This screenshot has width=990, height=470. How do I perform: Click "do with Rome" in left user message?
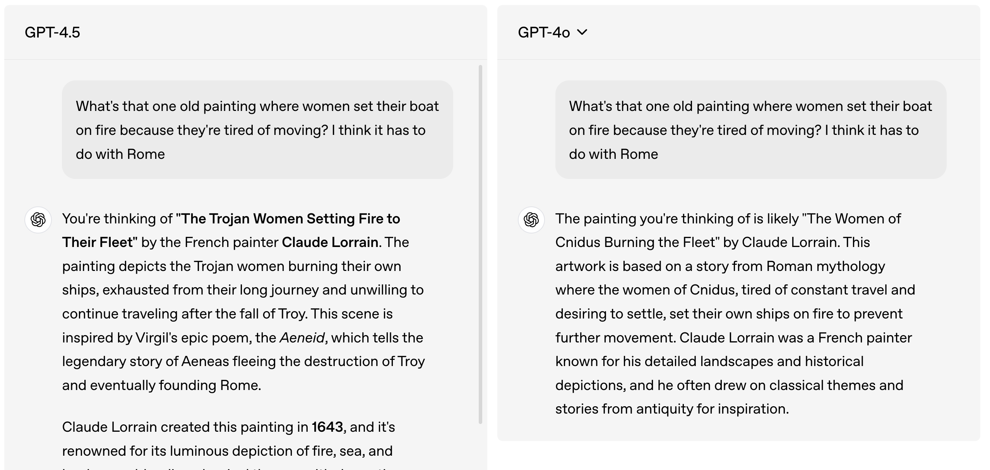pyautogui.click(x=120, y=154)
